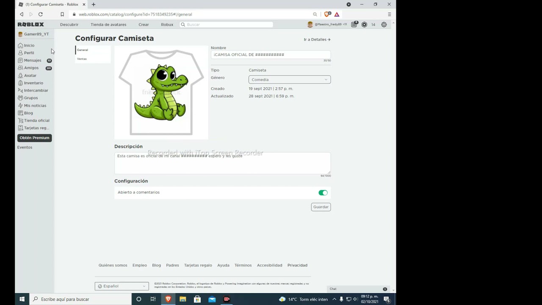Open the Brave hamburger menu
Screen dimensions: 542x305
(389, 14)
